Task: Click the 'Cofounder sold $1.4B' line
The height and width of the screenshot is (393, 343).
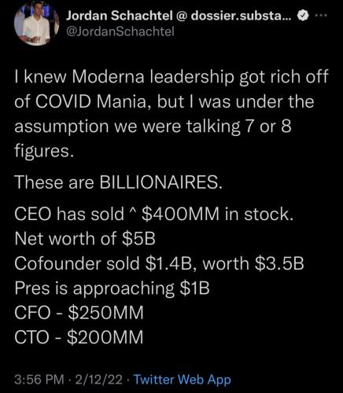Action: [159, 263]
